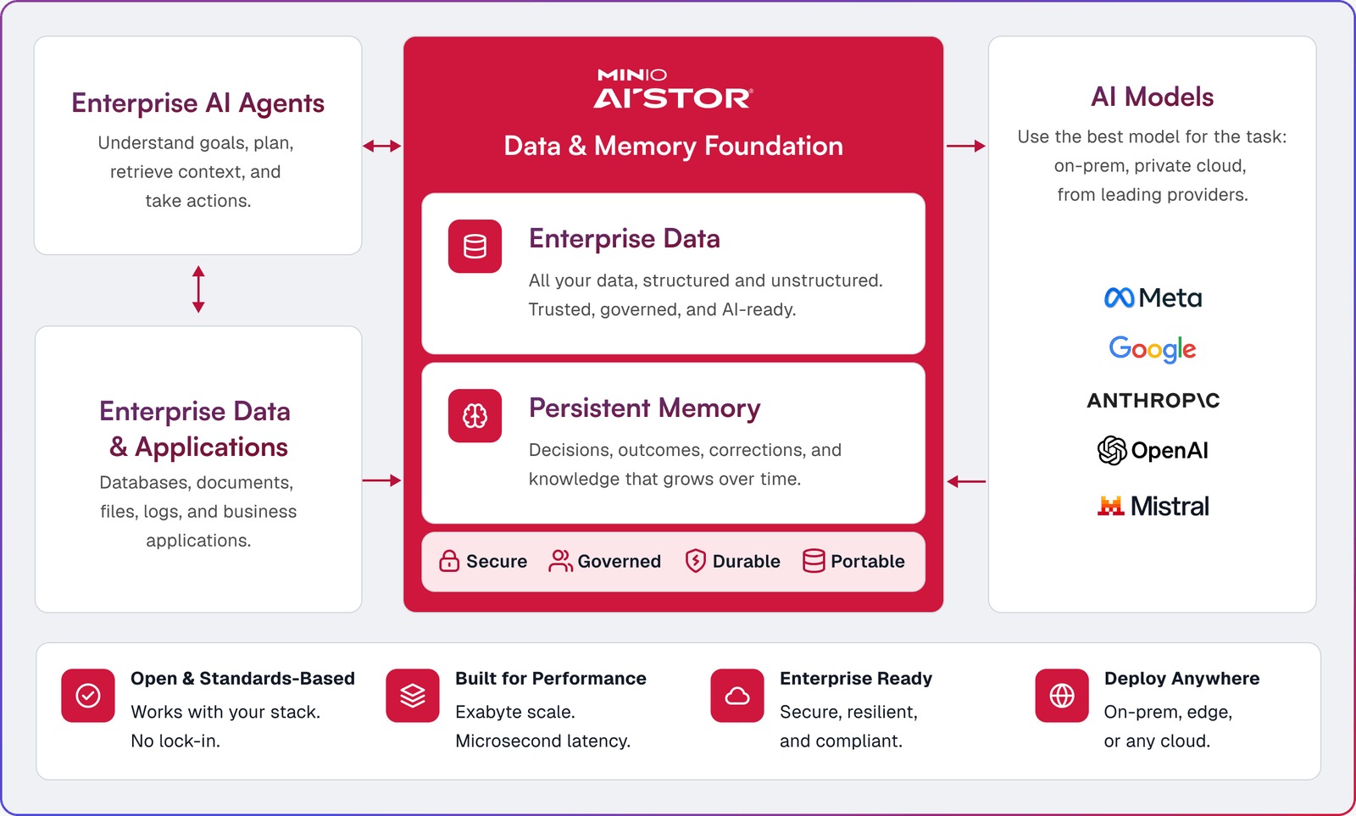Select the Mistral logo
This screenshot has width=1356, height=816.
click(1153, 506)
